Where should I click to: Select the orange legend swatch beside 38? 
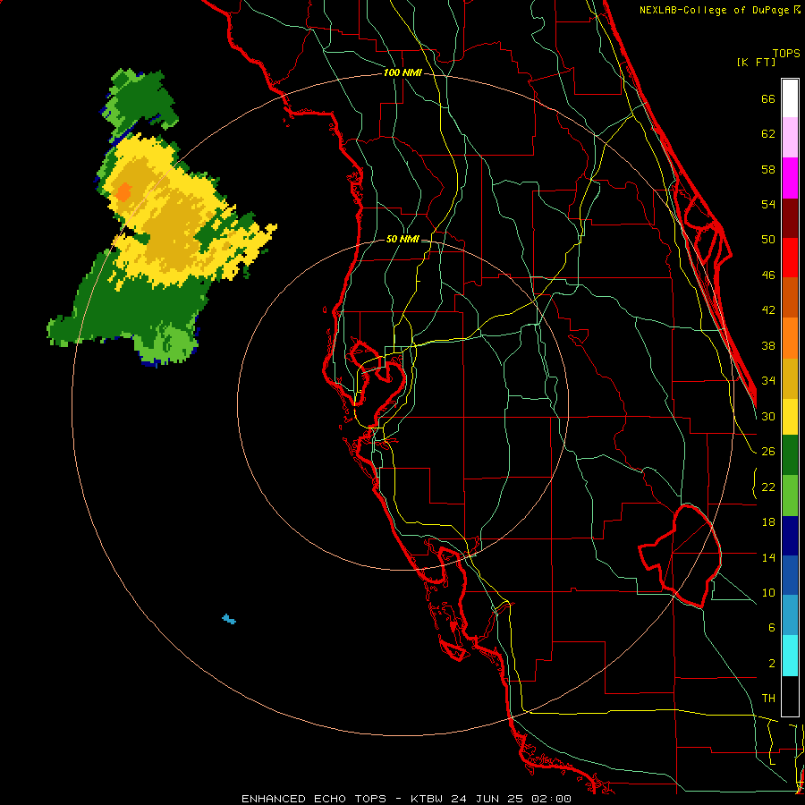[790, 338]
